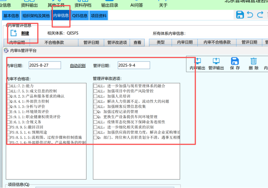Screen dimensions: 268x188
Task: Check Q: 加强过程记录的管理 option
Action: (x=95, y=112)
